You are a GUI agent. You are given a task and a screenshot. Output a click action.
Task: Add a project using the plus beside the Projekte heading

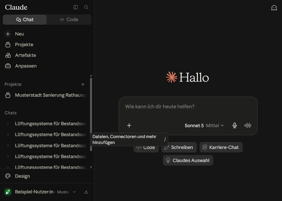pos(83,84)
